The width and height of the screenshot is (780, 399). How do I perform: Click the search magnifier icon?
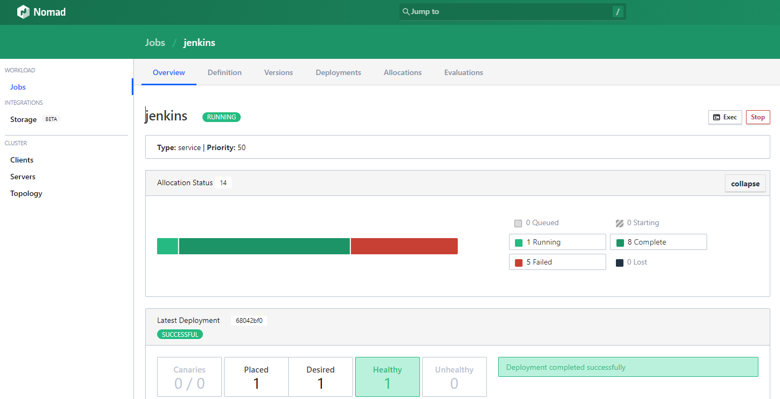coord(406,11)
